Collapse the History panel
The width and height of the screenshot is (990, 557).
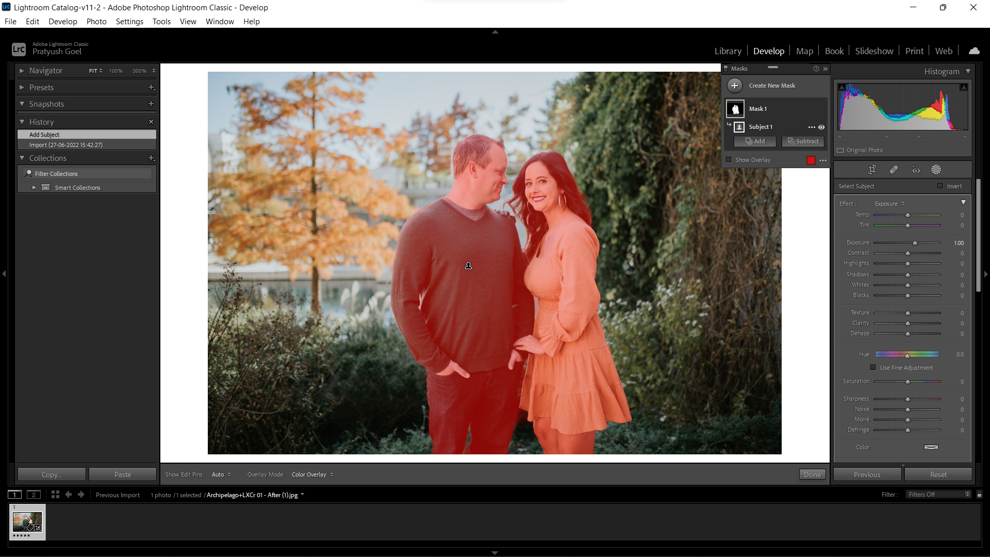22,122
